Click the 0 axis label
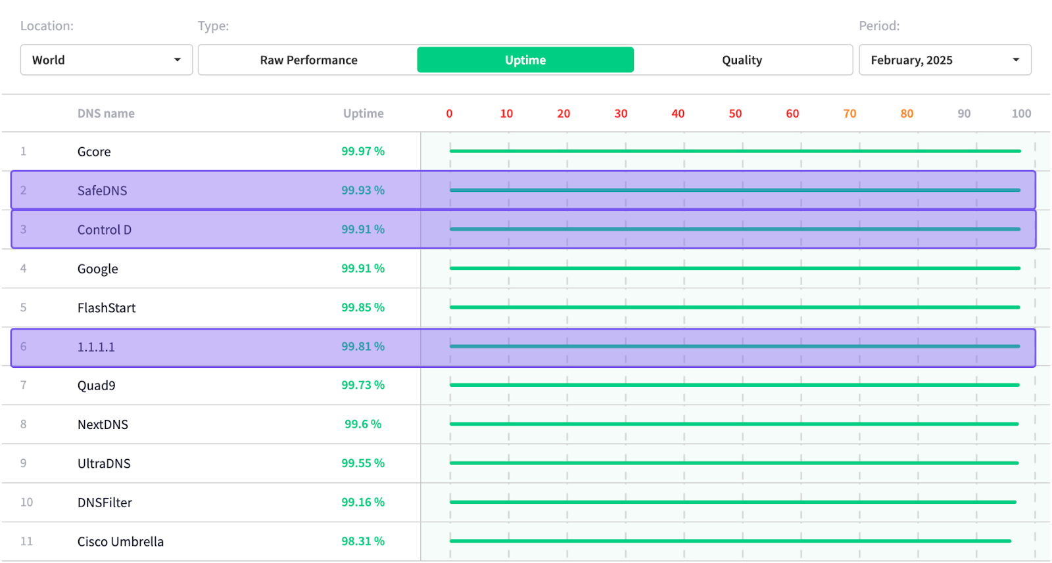The image size is (1052, 563). [x=449, y=113]
